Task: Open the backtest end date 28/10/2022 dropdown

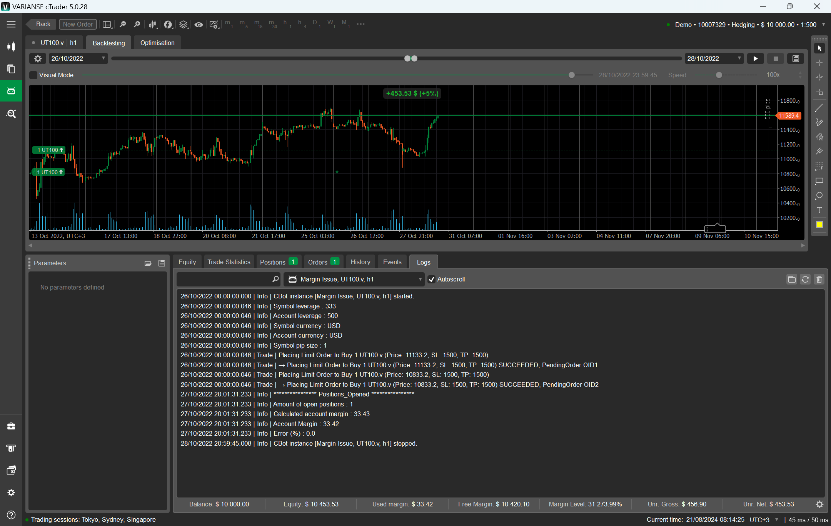Action: tap(714, 58)
